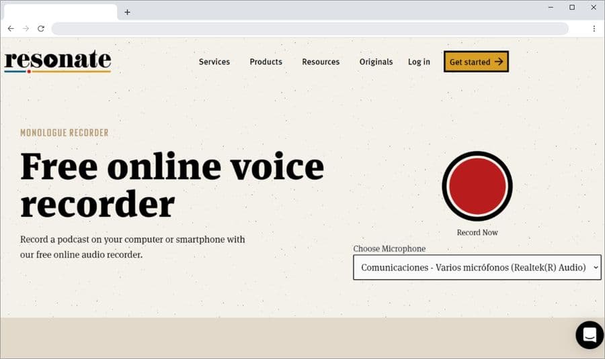Viewport: 605px width, 359px height.
Task: Open the Products menu
Action: pos(266,62)
